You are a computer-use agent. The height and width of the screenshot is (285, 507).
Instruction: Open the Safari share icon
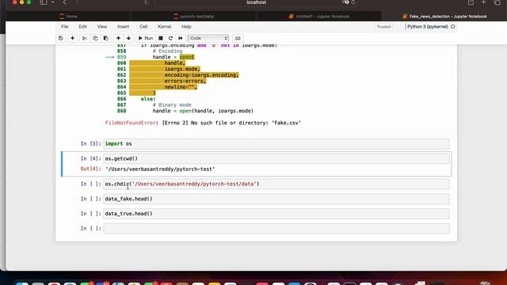[471, 2]
